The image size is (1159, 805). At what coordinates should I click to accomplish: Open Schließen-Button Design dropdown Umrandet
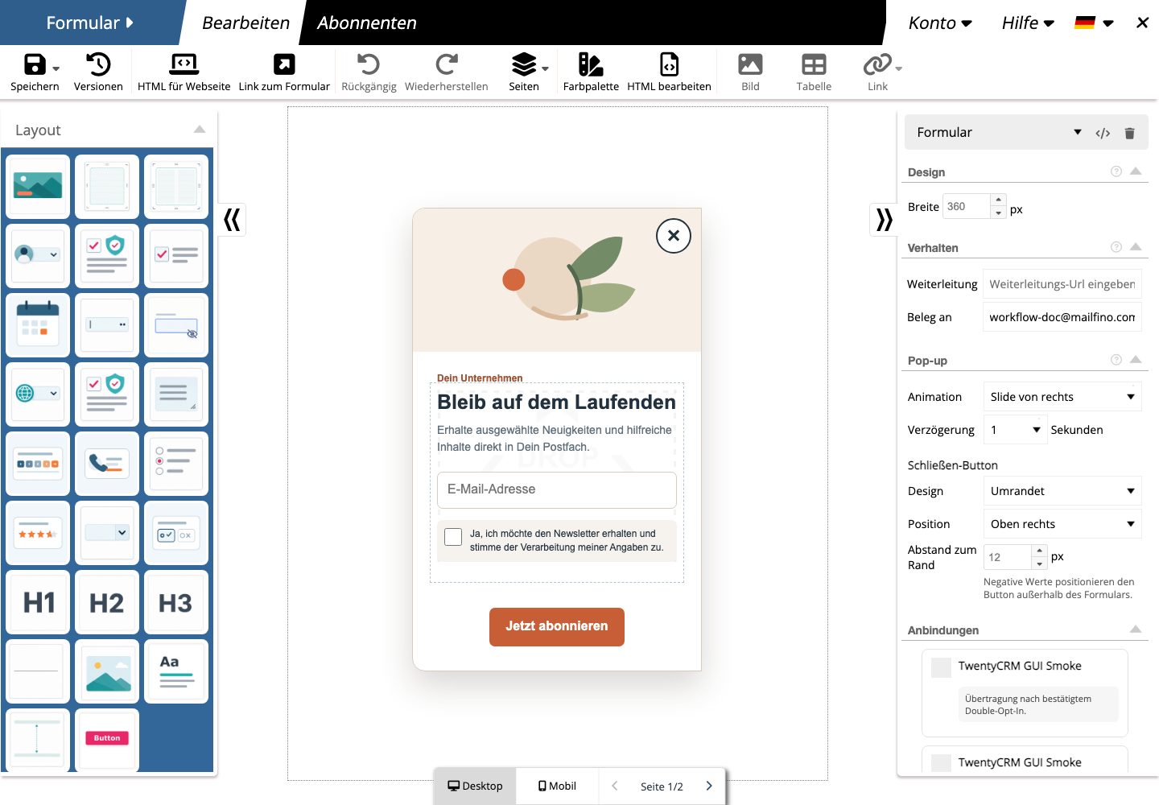pyautogui.click(x=1062, y=491)
